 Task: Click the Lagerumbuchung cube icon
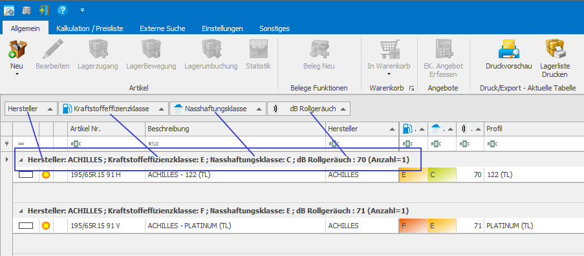(x=211, y=49)
